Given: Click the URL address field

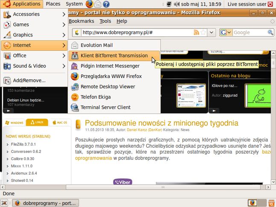Looking at the screenshot, I should 137,32.
